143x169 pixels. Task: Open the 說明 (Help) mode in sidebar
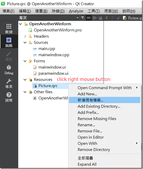[9, 97]
